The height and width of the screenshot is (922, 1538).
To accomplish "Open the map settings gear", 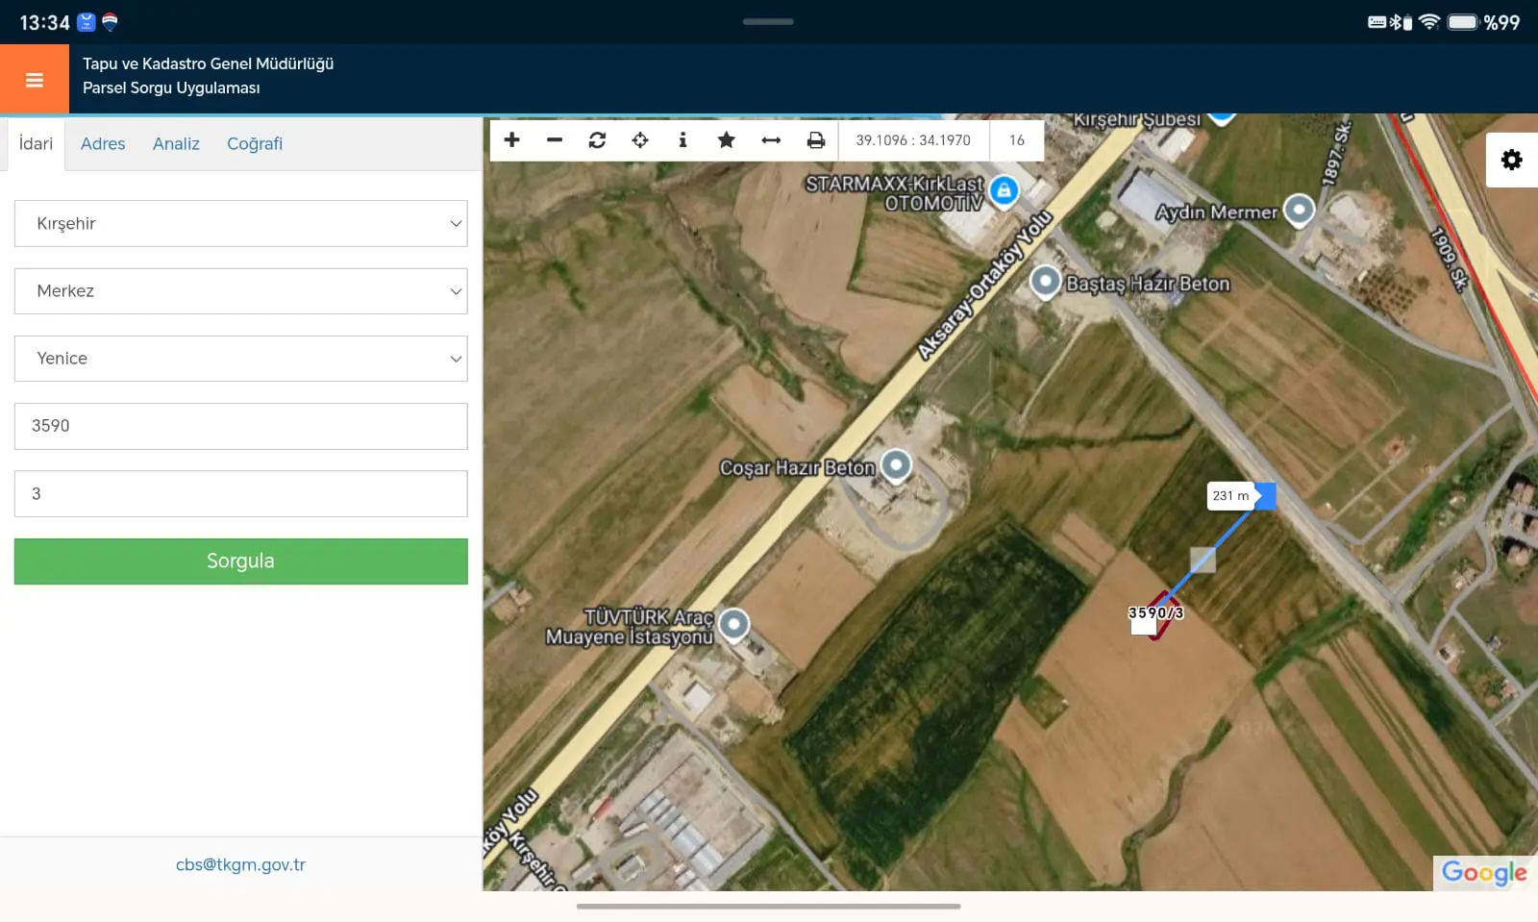I will pos(1512,160).
